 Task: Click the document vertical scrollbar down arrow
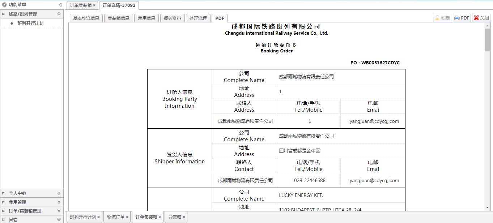(487, 207)
